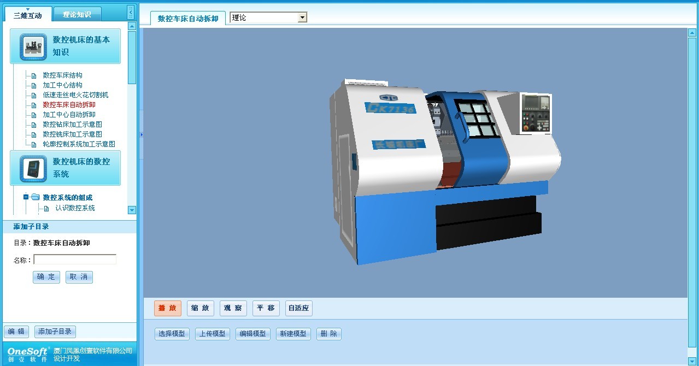The height and width of the screenshot is (366, 699).
Task: Click the CNC machine basics section icon
Action: click(33, 46)
